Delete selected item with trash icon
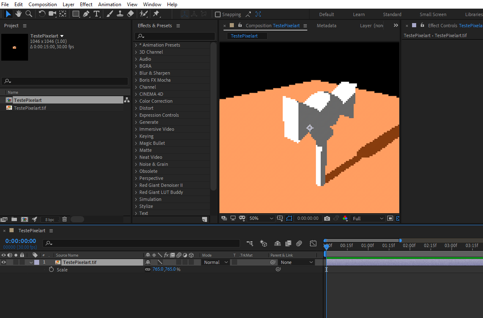 [64, 219]
